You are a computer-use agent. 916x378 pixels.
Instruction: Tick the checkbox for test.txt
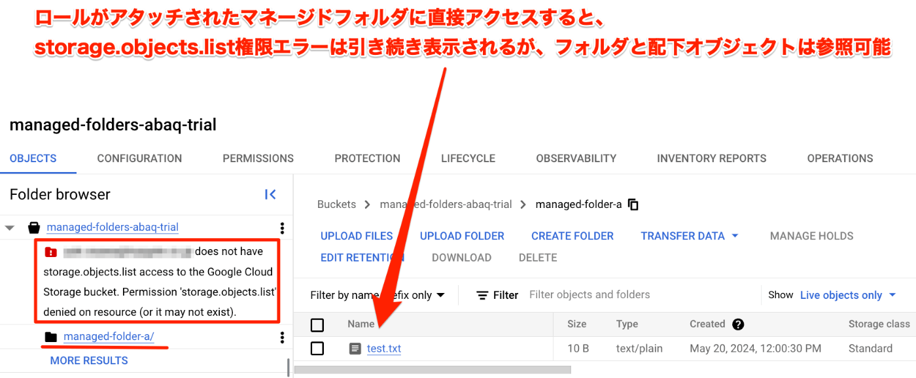pyautogui.click(x=317, y=349)
